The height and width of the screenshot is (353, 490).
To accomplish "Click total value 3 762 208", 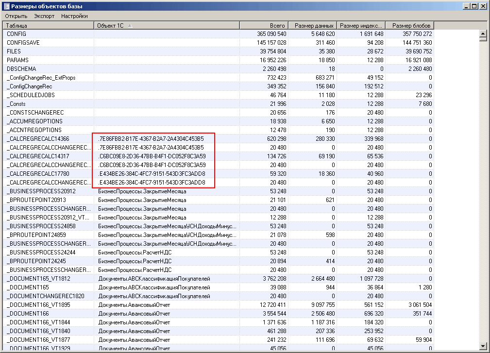I will tap(275, 279).
